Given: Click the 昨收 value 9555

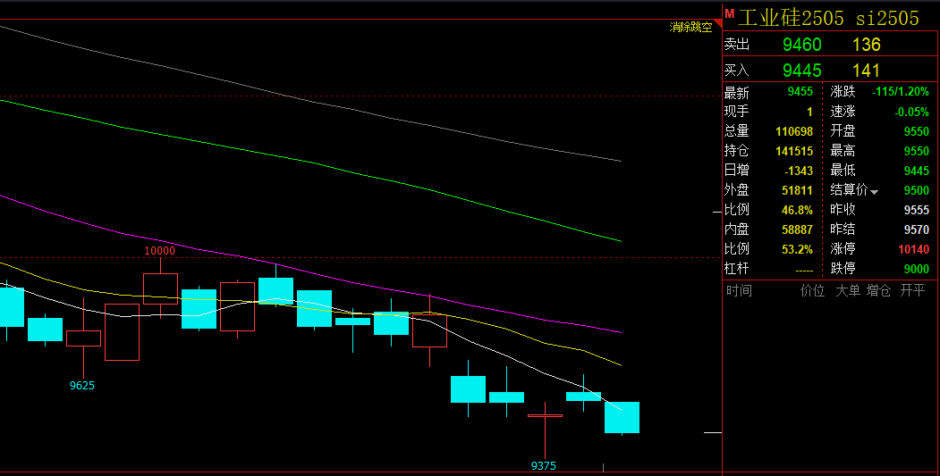Looking at the screenshot, I should click(x=917, y=210).
